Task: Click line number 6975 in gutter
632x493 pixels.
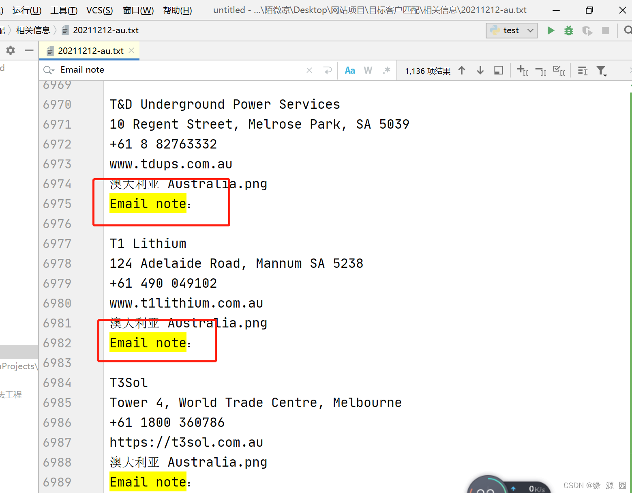Action: [x=57, y=204]
